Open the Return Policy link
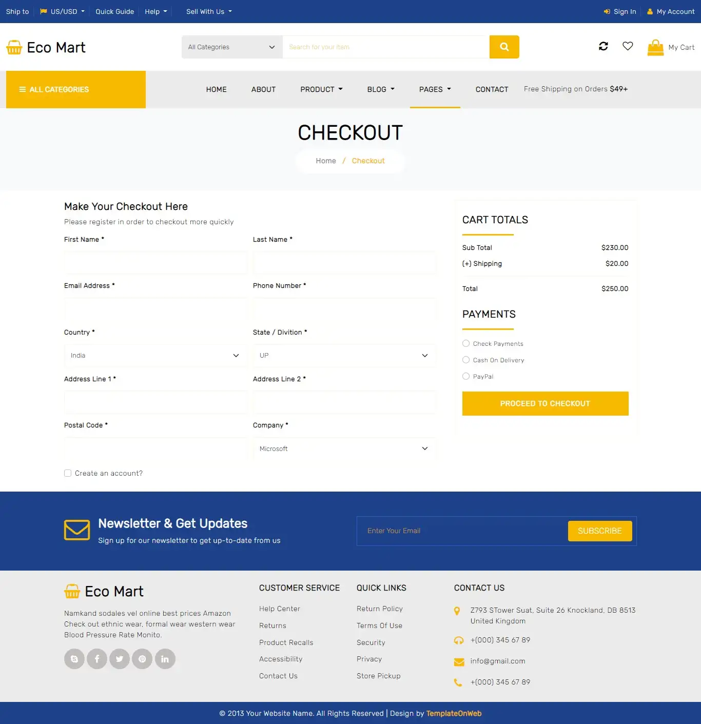Screen dimensions: 701x724 tap(379, 609)
